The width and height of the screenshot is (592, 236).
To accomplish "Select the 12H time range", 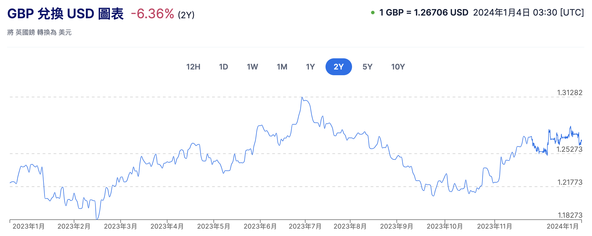I will pos(193,67).
